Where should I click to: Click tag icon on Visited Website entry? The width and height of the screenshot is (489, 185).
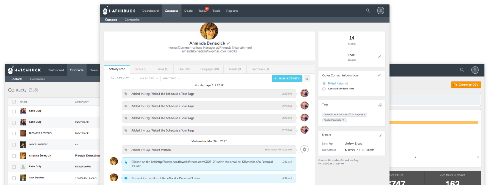pyautogui.click(x=126, y=149)
